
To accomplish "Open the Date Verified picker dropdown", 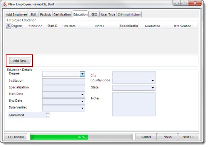I will (82, 108).
